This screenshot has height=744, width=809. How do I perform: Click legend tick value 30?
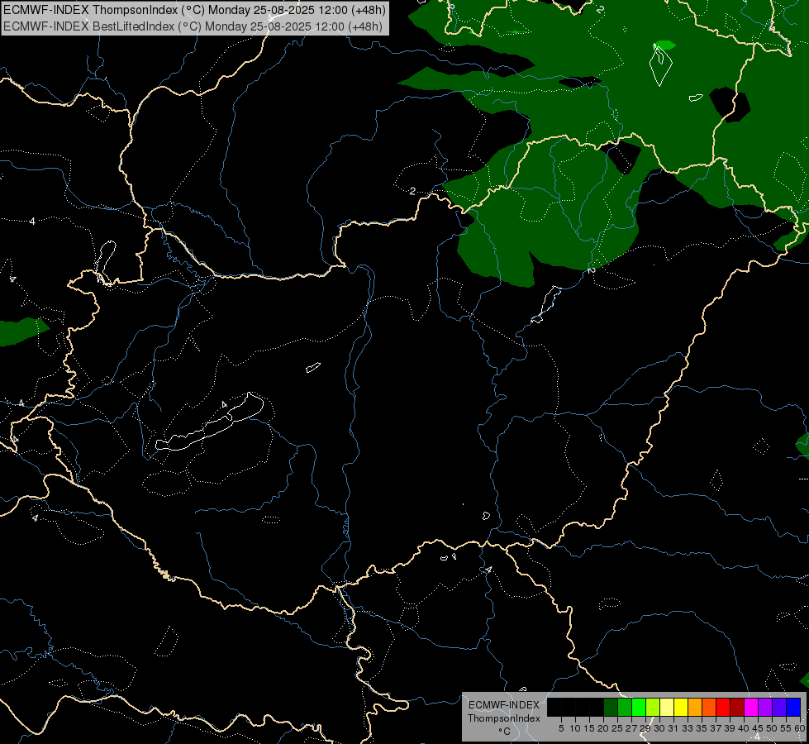(x=659, y=728)
